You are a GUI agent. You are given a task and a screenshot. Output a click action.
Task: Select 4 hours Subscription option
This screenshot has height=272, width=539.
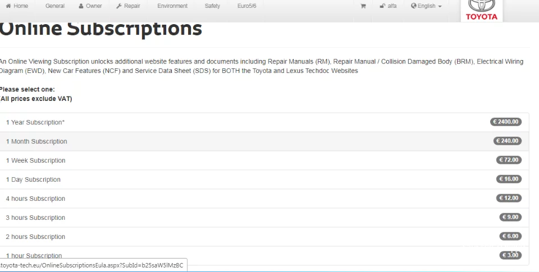pyautogui.click(x=264, y=199)
